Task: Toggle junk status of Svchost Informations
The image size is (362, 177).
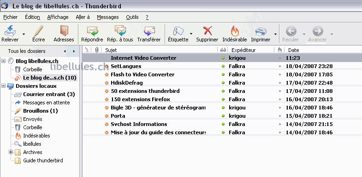Action: click(x=280, y=124)
